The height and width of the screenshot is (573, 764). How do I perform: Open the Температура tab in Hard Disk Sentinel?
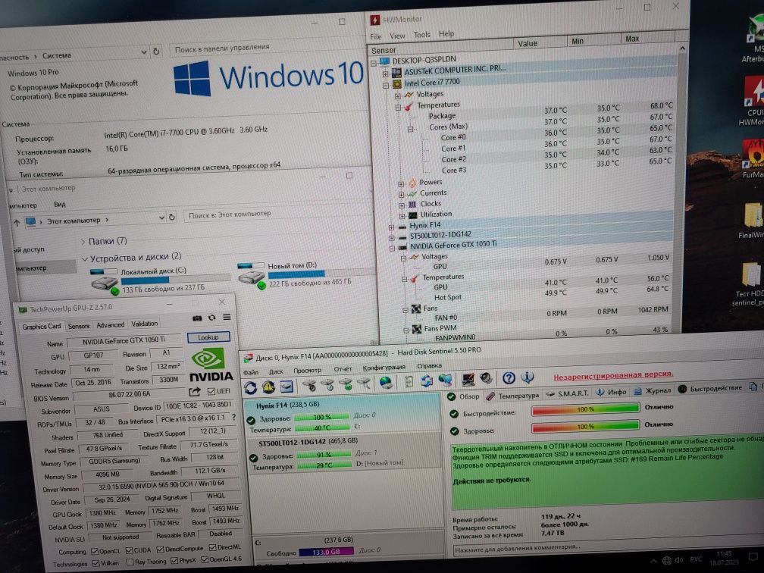(513, 395)
